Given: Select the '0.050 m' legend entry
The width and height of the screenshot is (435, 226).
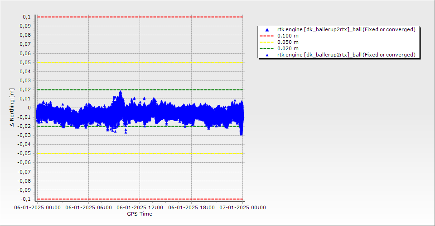Looking at the screenshot, I should (x=288, y=42).
